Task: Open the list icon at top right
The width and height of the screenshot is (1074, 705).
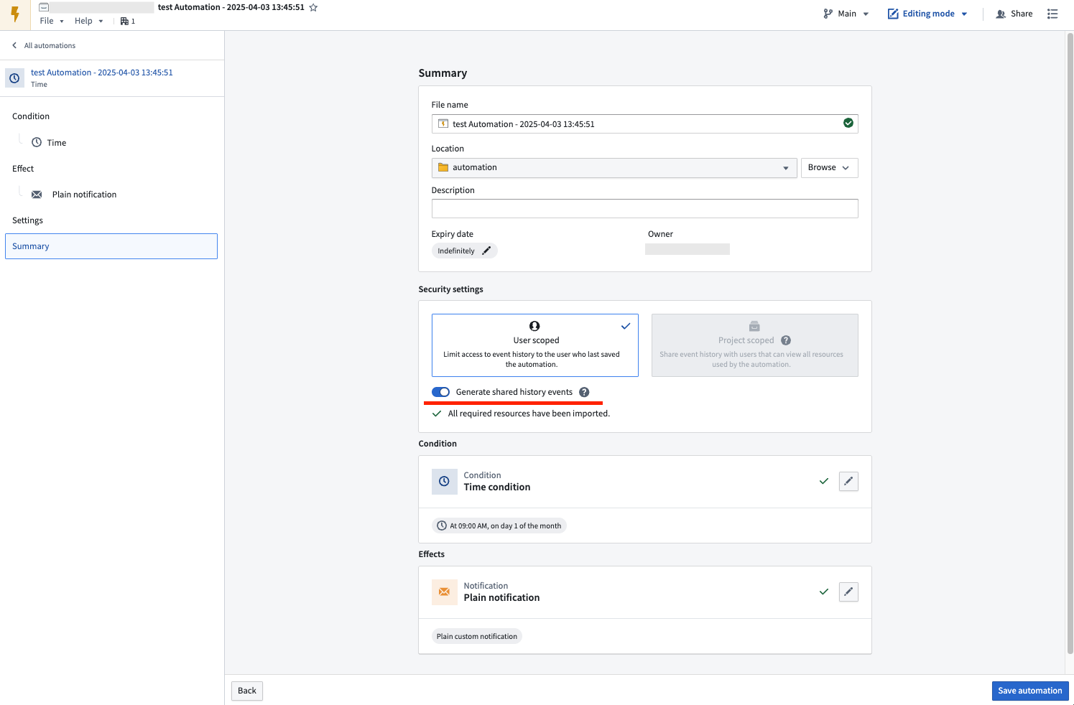Action: point(1052,14)
